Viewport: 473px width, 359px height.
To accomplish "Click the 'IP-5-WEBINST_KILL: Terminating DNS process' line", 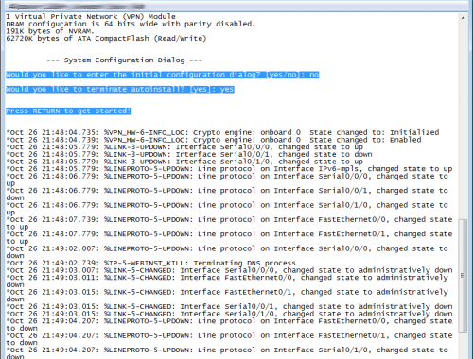I will [150, 263].
